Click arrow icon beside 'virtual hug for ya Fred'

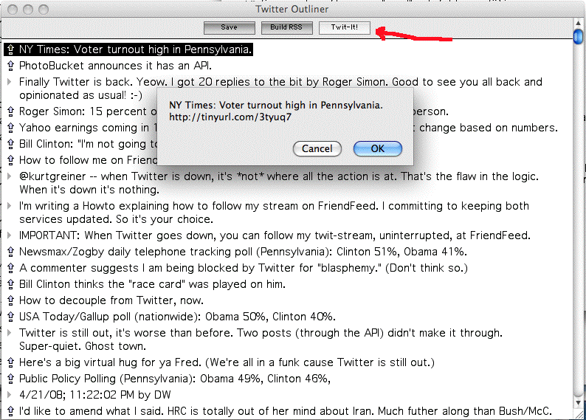pyautogui.click(x=10, y=362)
